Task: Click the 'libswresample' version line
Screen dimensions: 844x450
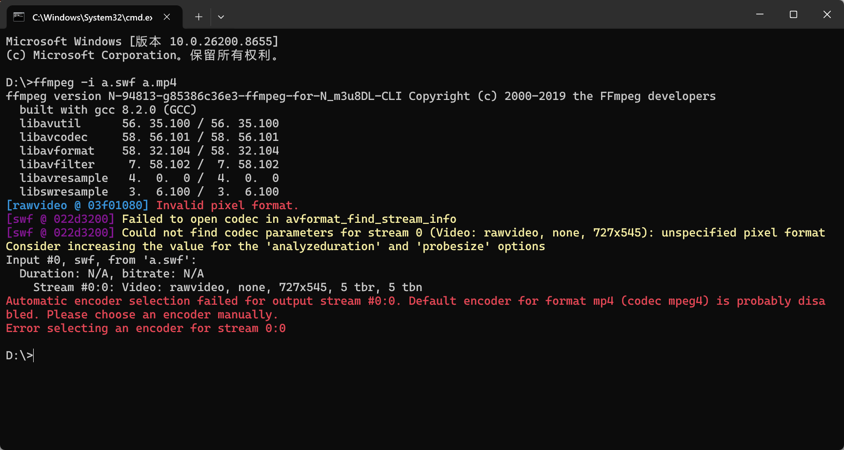Action: pyautogui.click(x=149, y=192)
